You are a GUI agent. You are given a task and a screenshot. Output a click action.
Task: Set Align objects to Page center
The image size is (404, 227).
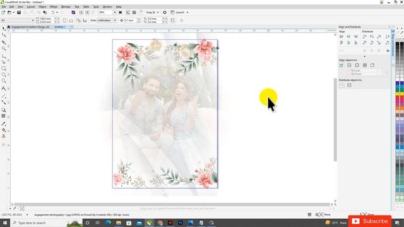tap(357, 66)
